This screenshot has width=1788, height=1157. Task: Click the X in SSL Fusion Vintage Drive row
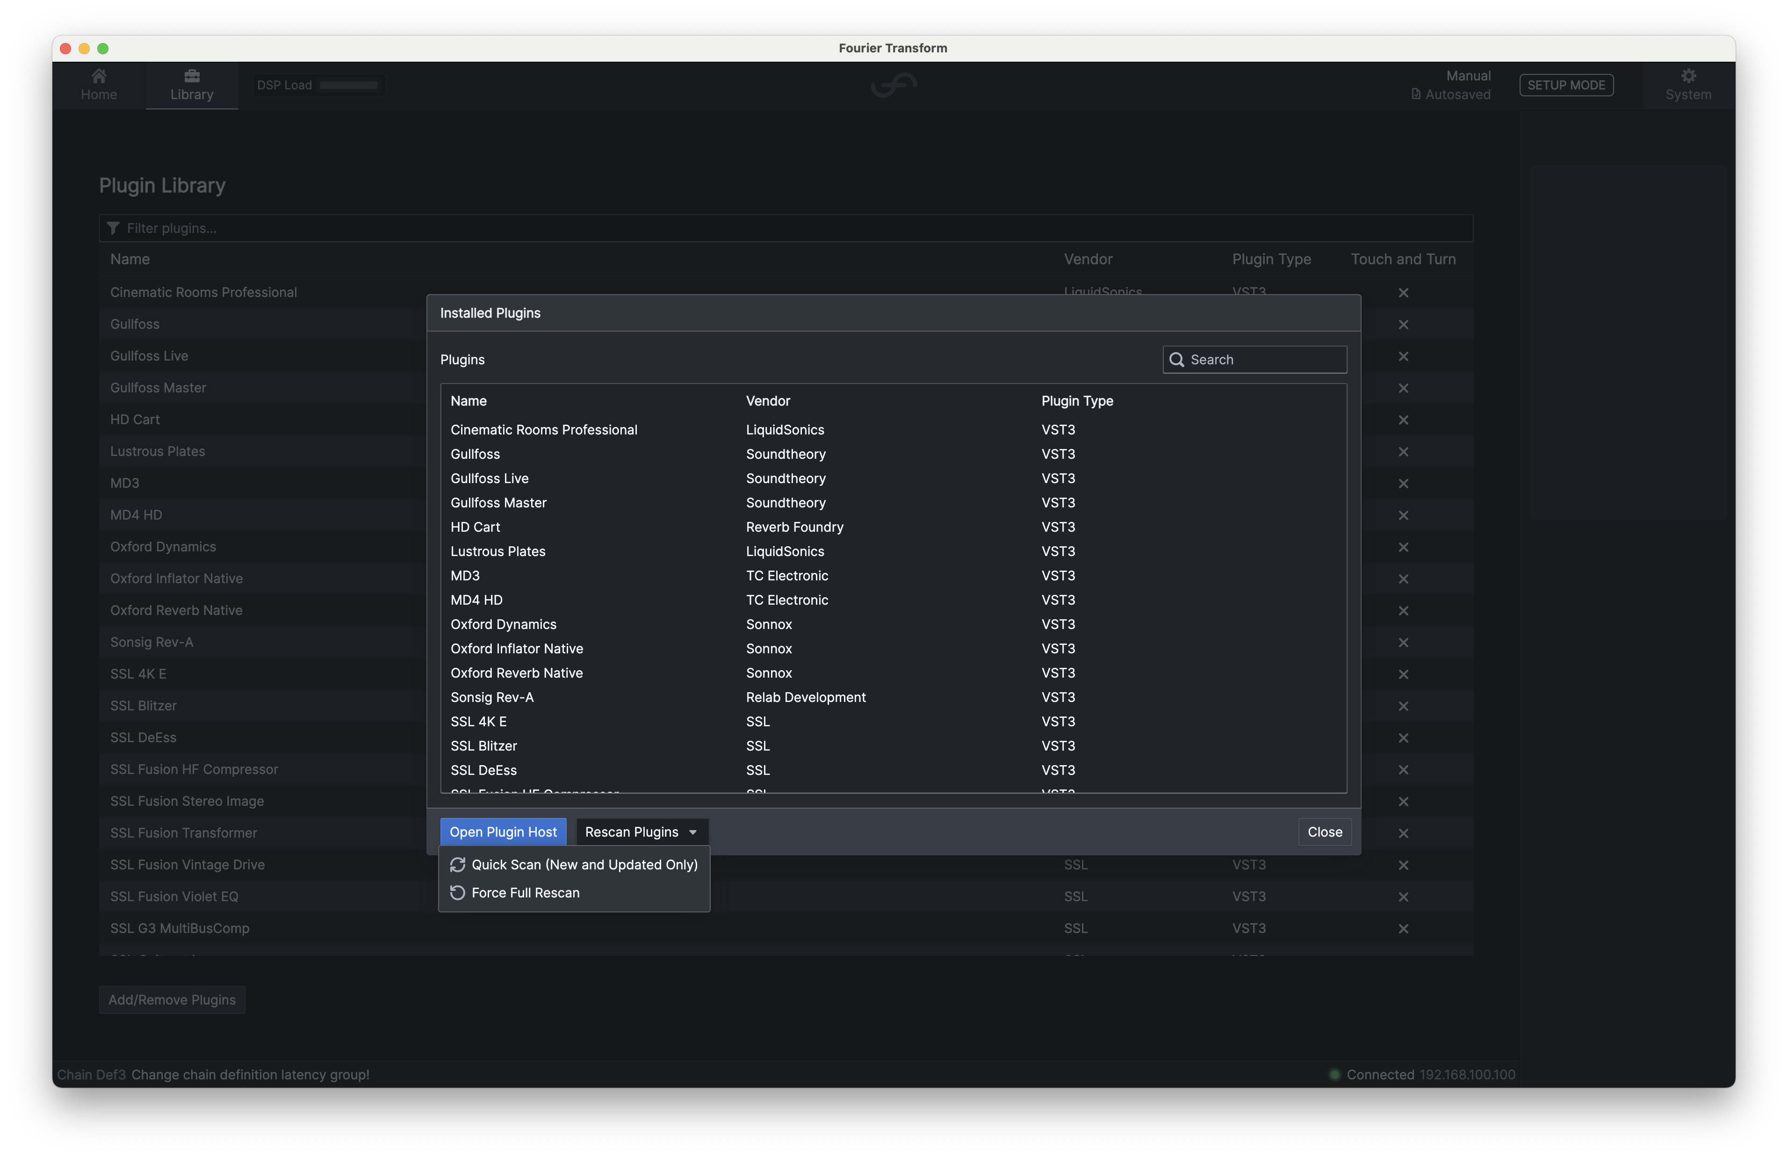1403,865
